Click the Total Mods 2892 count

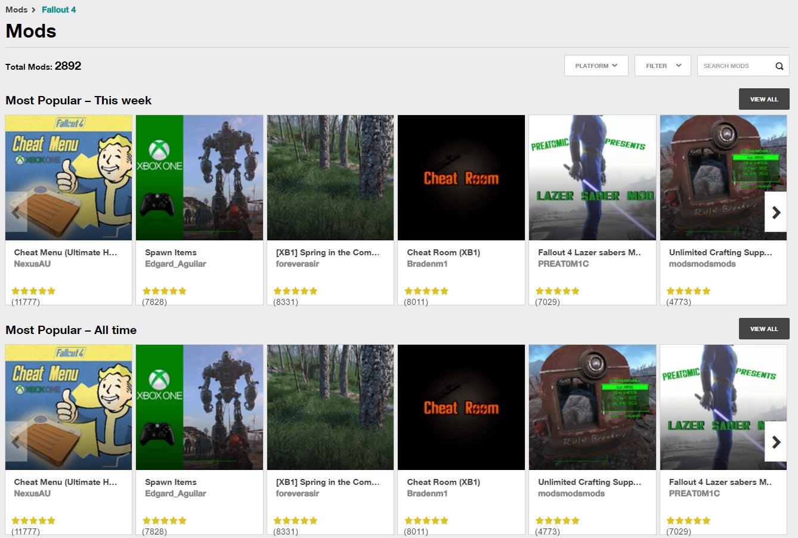(68, 66)
